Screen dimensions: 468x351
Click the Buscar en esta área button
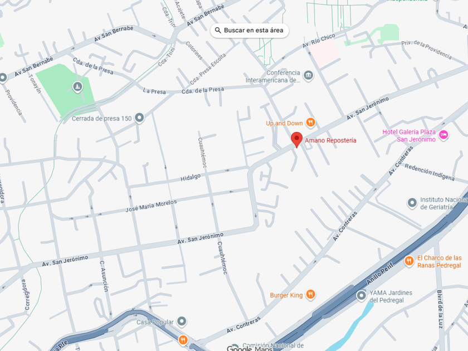click(250, 31)
